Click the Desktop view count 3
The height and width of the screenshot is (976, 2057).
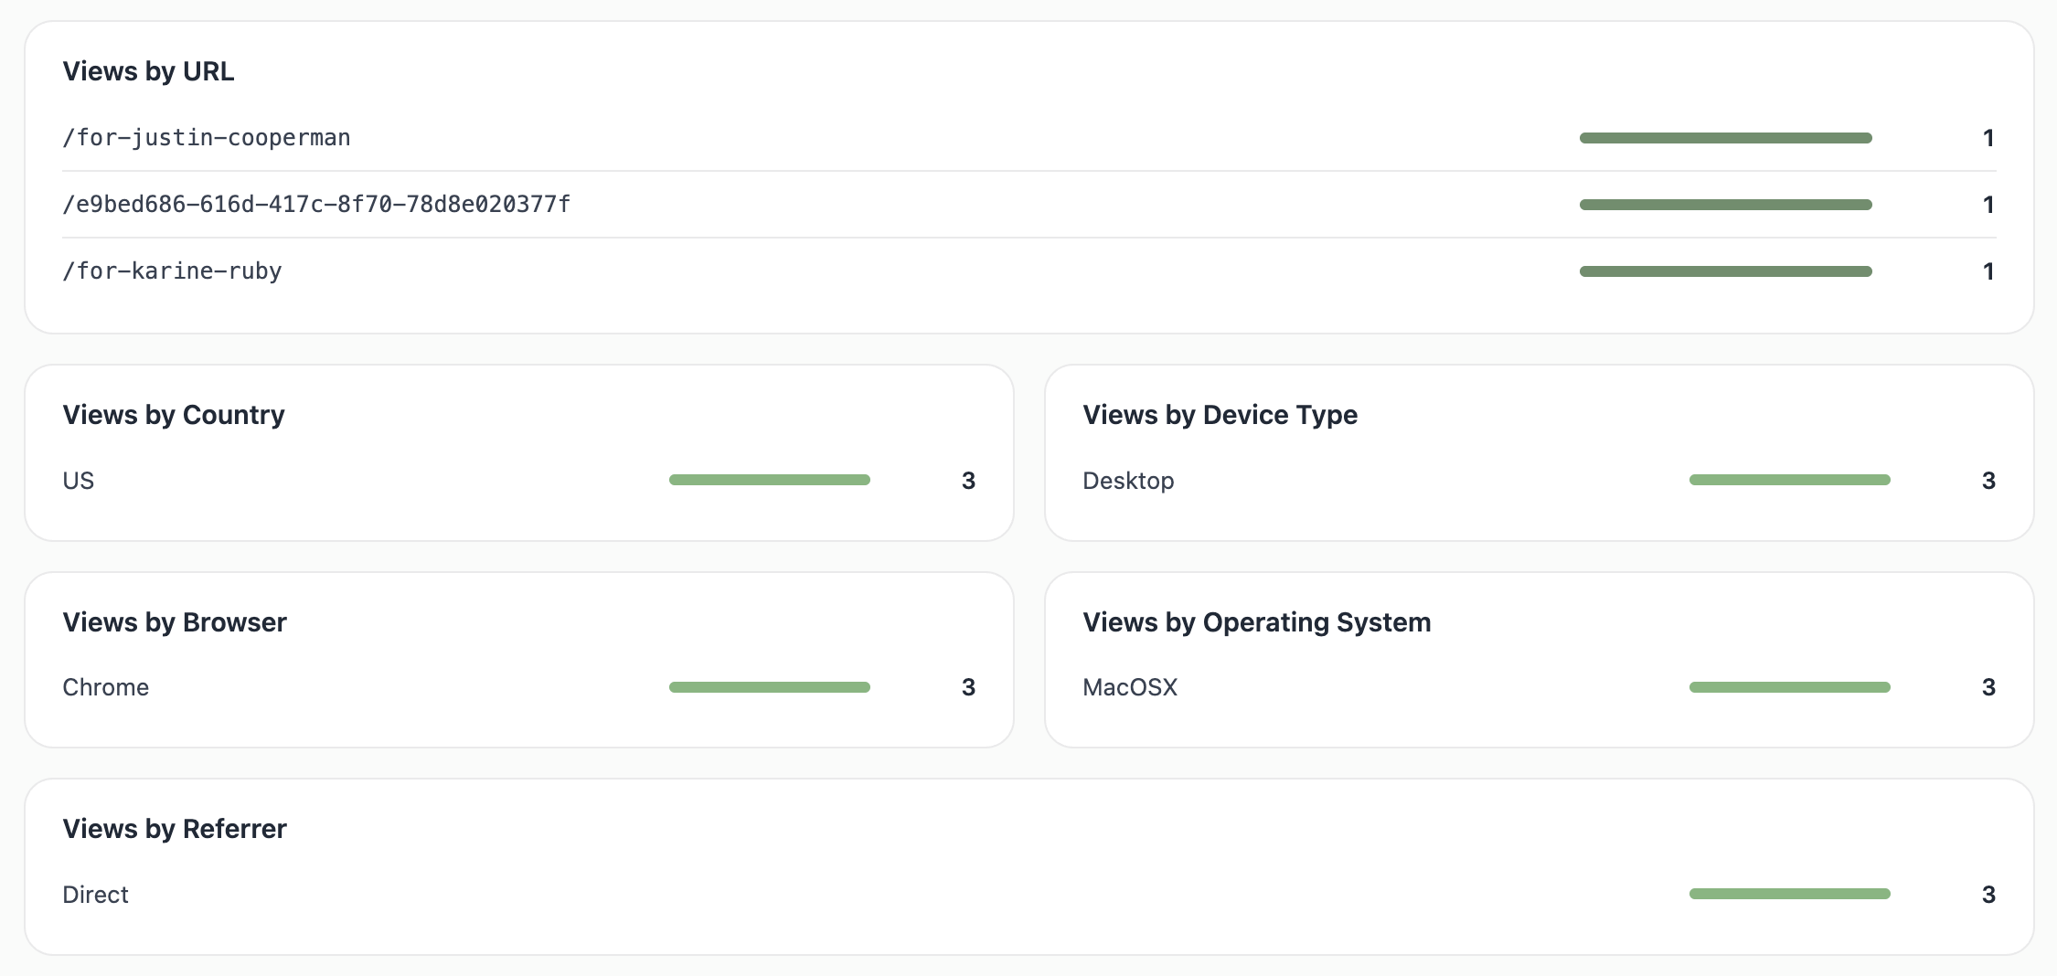click(1988, 481)
